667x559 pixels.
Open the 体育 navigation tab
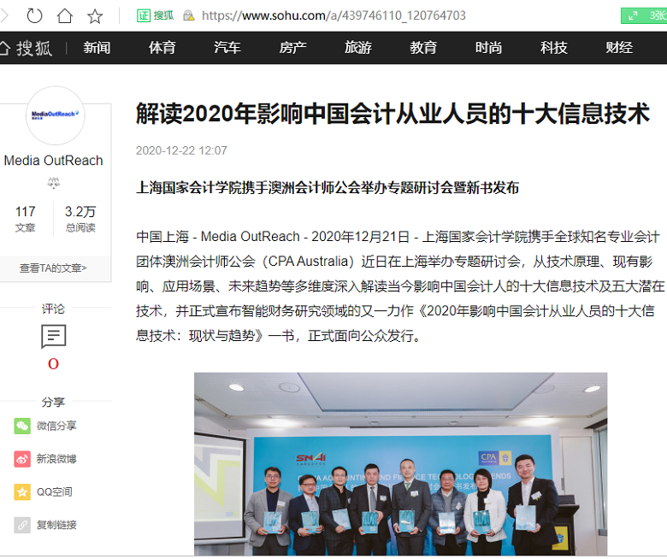[162, 48]
